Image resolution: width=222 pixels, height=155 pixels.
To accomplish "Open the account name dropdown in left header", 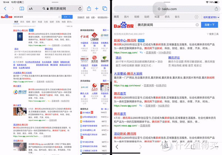I will click(103, 17).
